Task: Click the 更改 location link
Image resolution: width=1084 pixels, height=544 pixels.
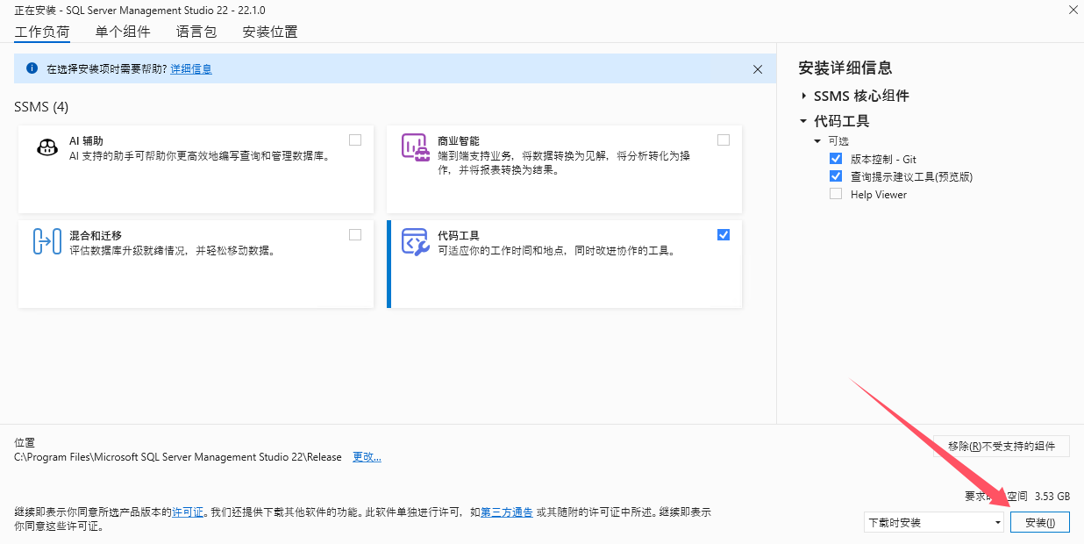Action: point(367,456)
